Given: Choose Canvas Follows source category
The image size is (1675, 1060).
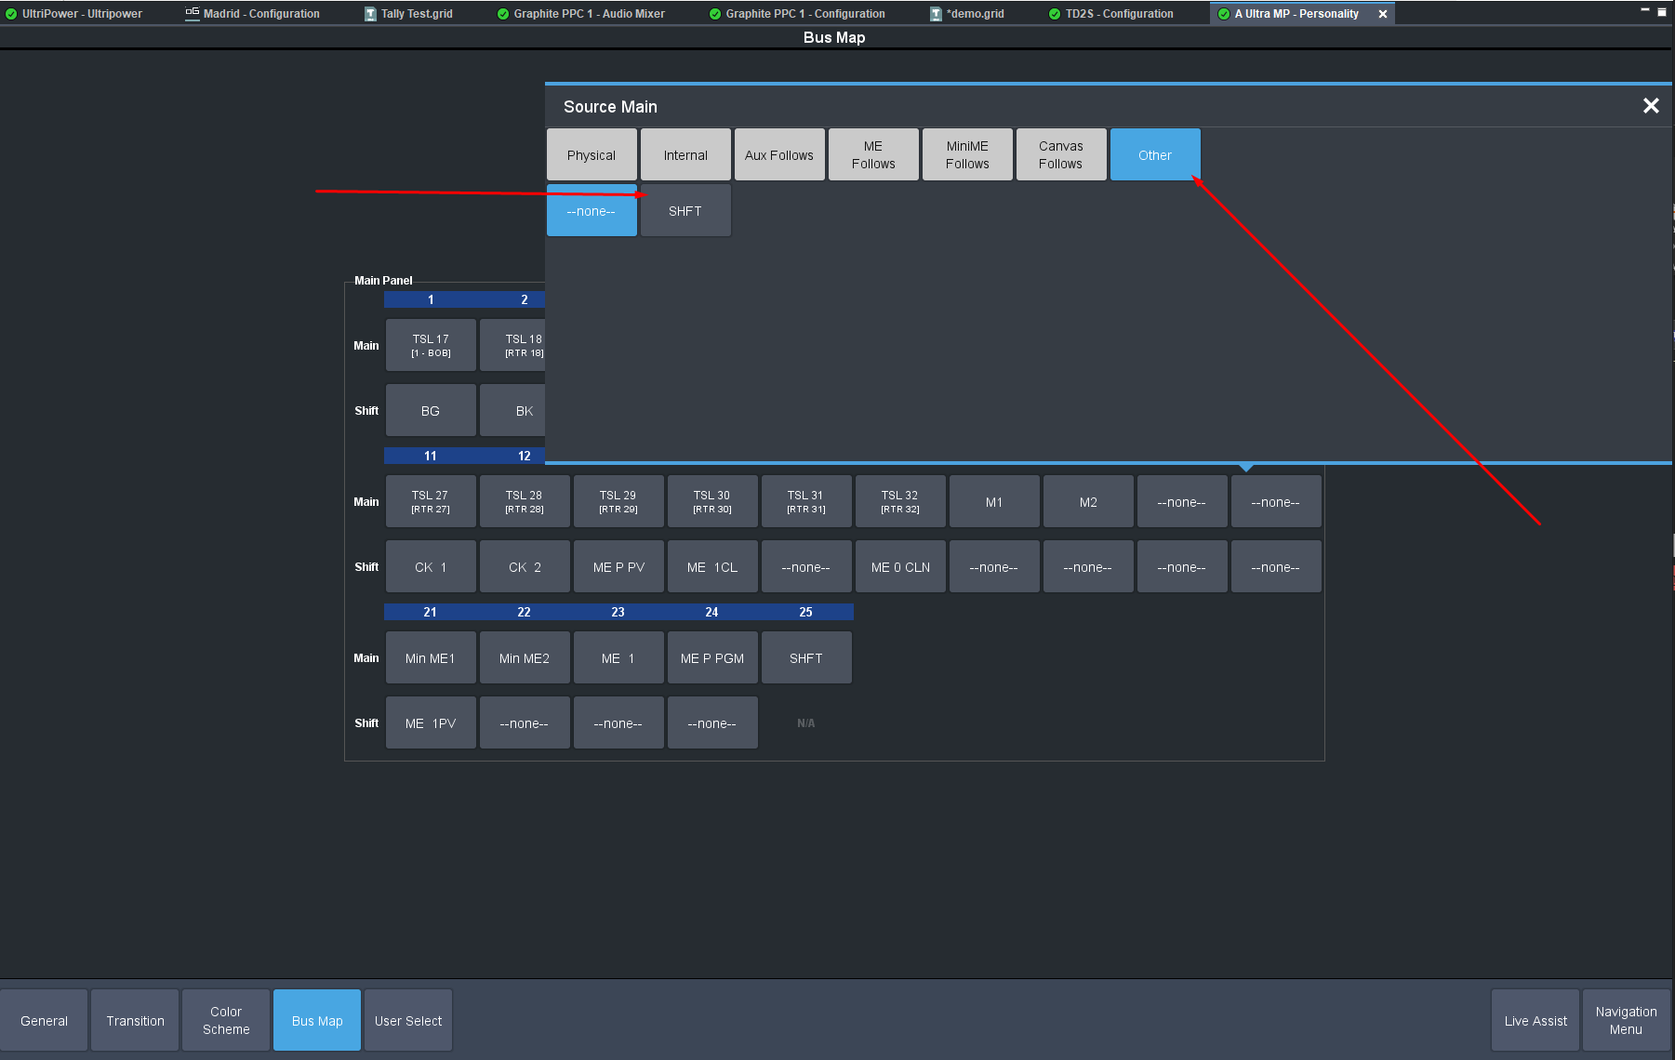Looking at the screenshot, I should pyautogui.click(x=1061, y=155).
